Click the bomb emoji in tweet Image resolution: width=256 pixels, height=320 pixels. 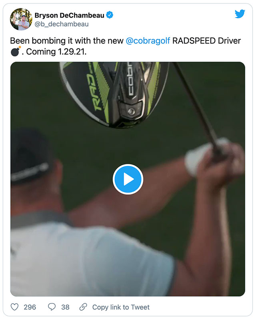15,52
